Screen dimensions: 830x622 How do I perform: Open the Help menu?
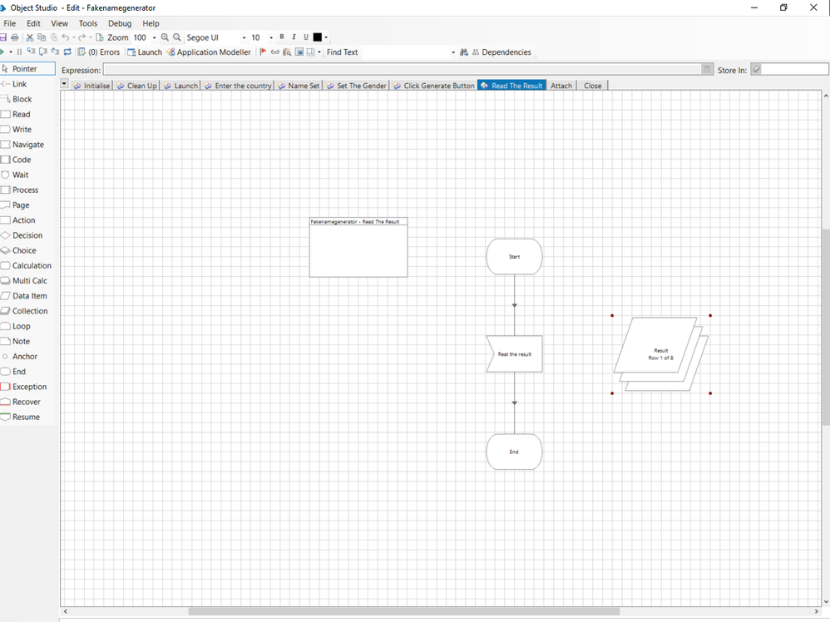click(x=151, y=23)
